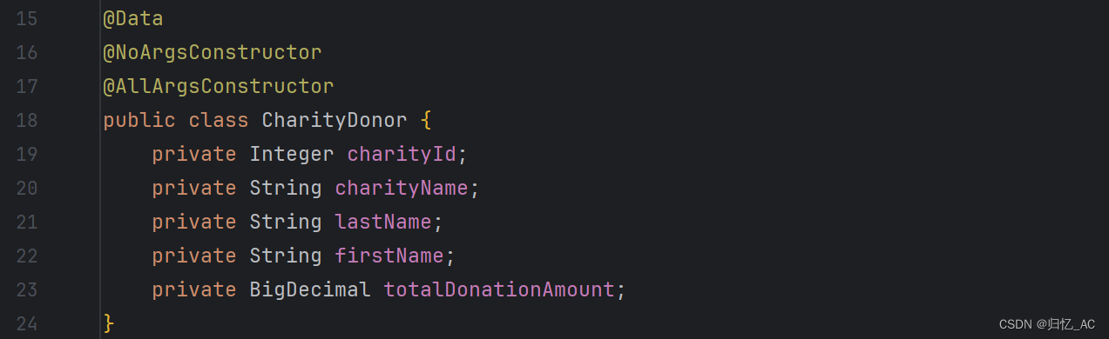Click the @AllArgsConstructor annotation
The height and width of the screenshot is (339, 1109).
(219, 87)
